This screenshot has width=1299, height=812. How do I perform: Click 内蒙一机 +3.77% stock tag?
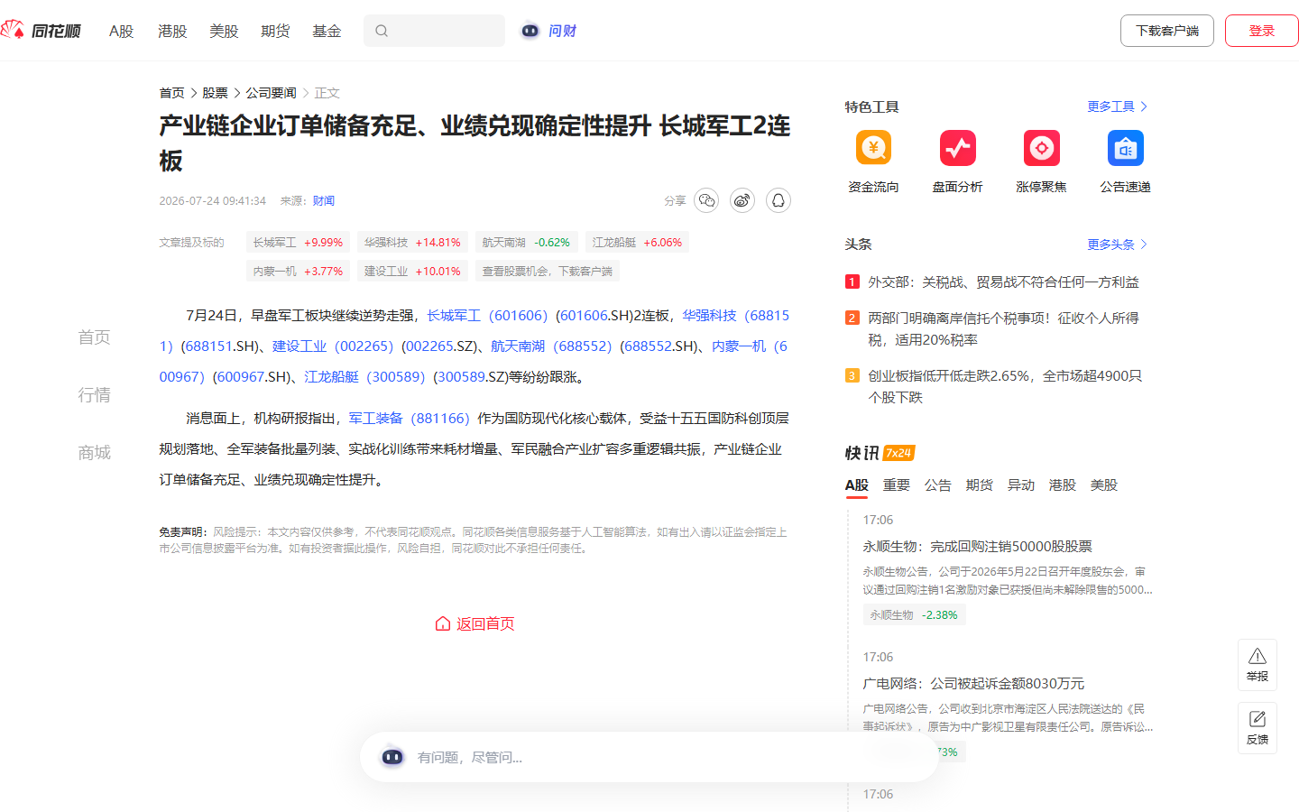[298, 272]
